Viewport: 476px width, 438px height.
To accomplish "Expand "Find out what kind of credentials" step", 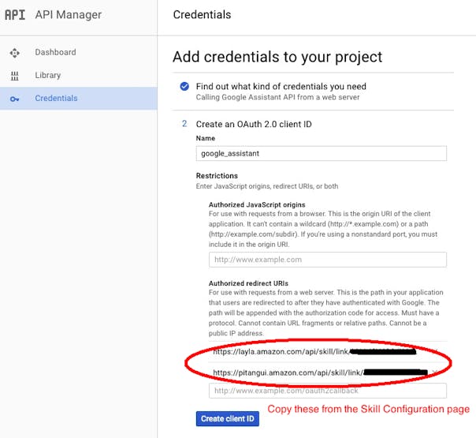I will tap(281, 86).
